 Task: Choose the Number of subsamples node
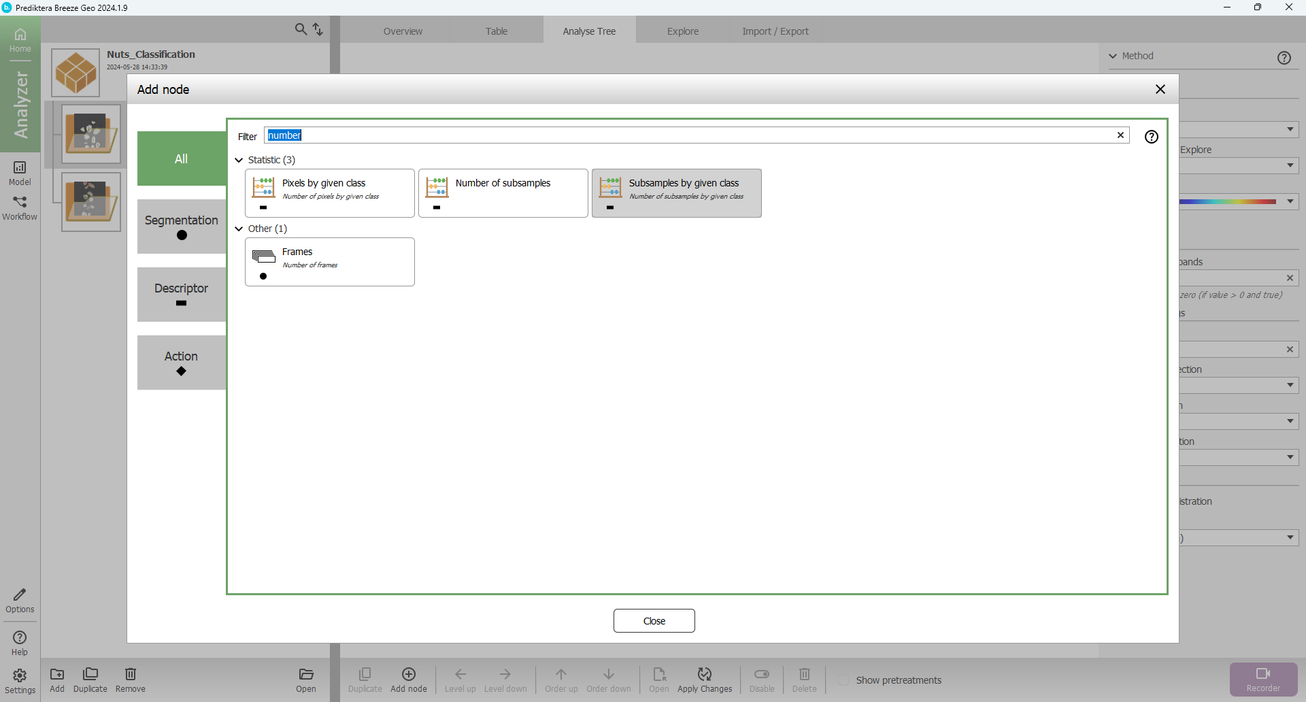point(503,193)
